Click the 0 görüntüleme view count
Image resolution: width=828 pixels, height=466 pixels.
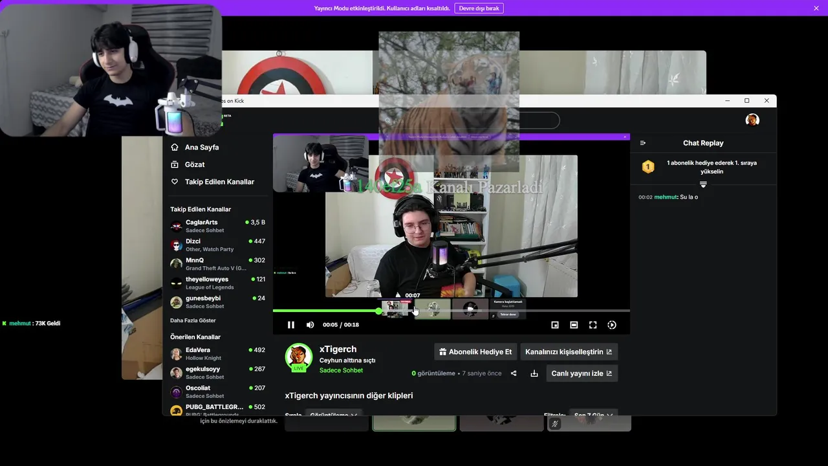click(x=433, y=373)
